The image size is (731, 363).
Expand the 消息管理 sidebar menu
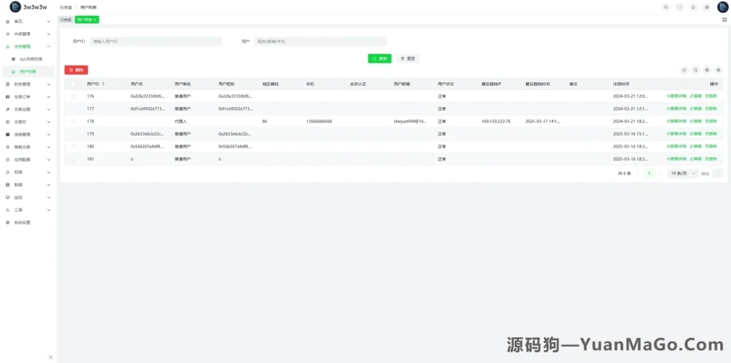coord(28,135)
